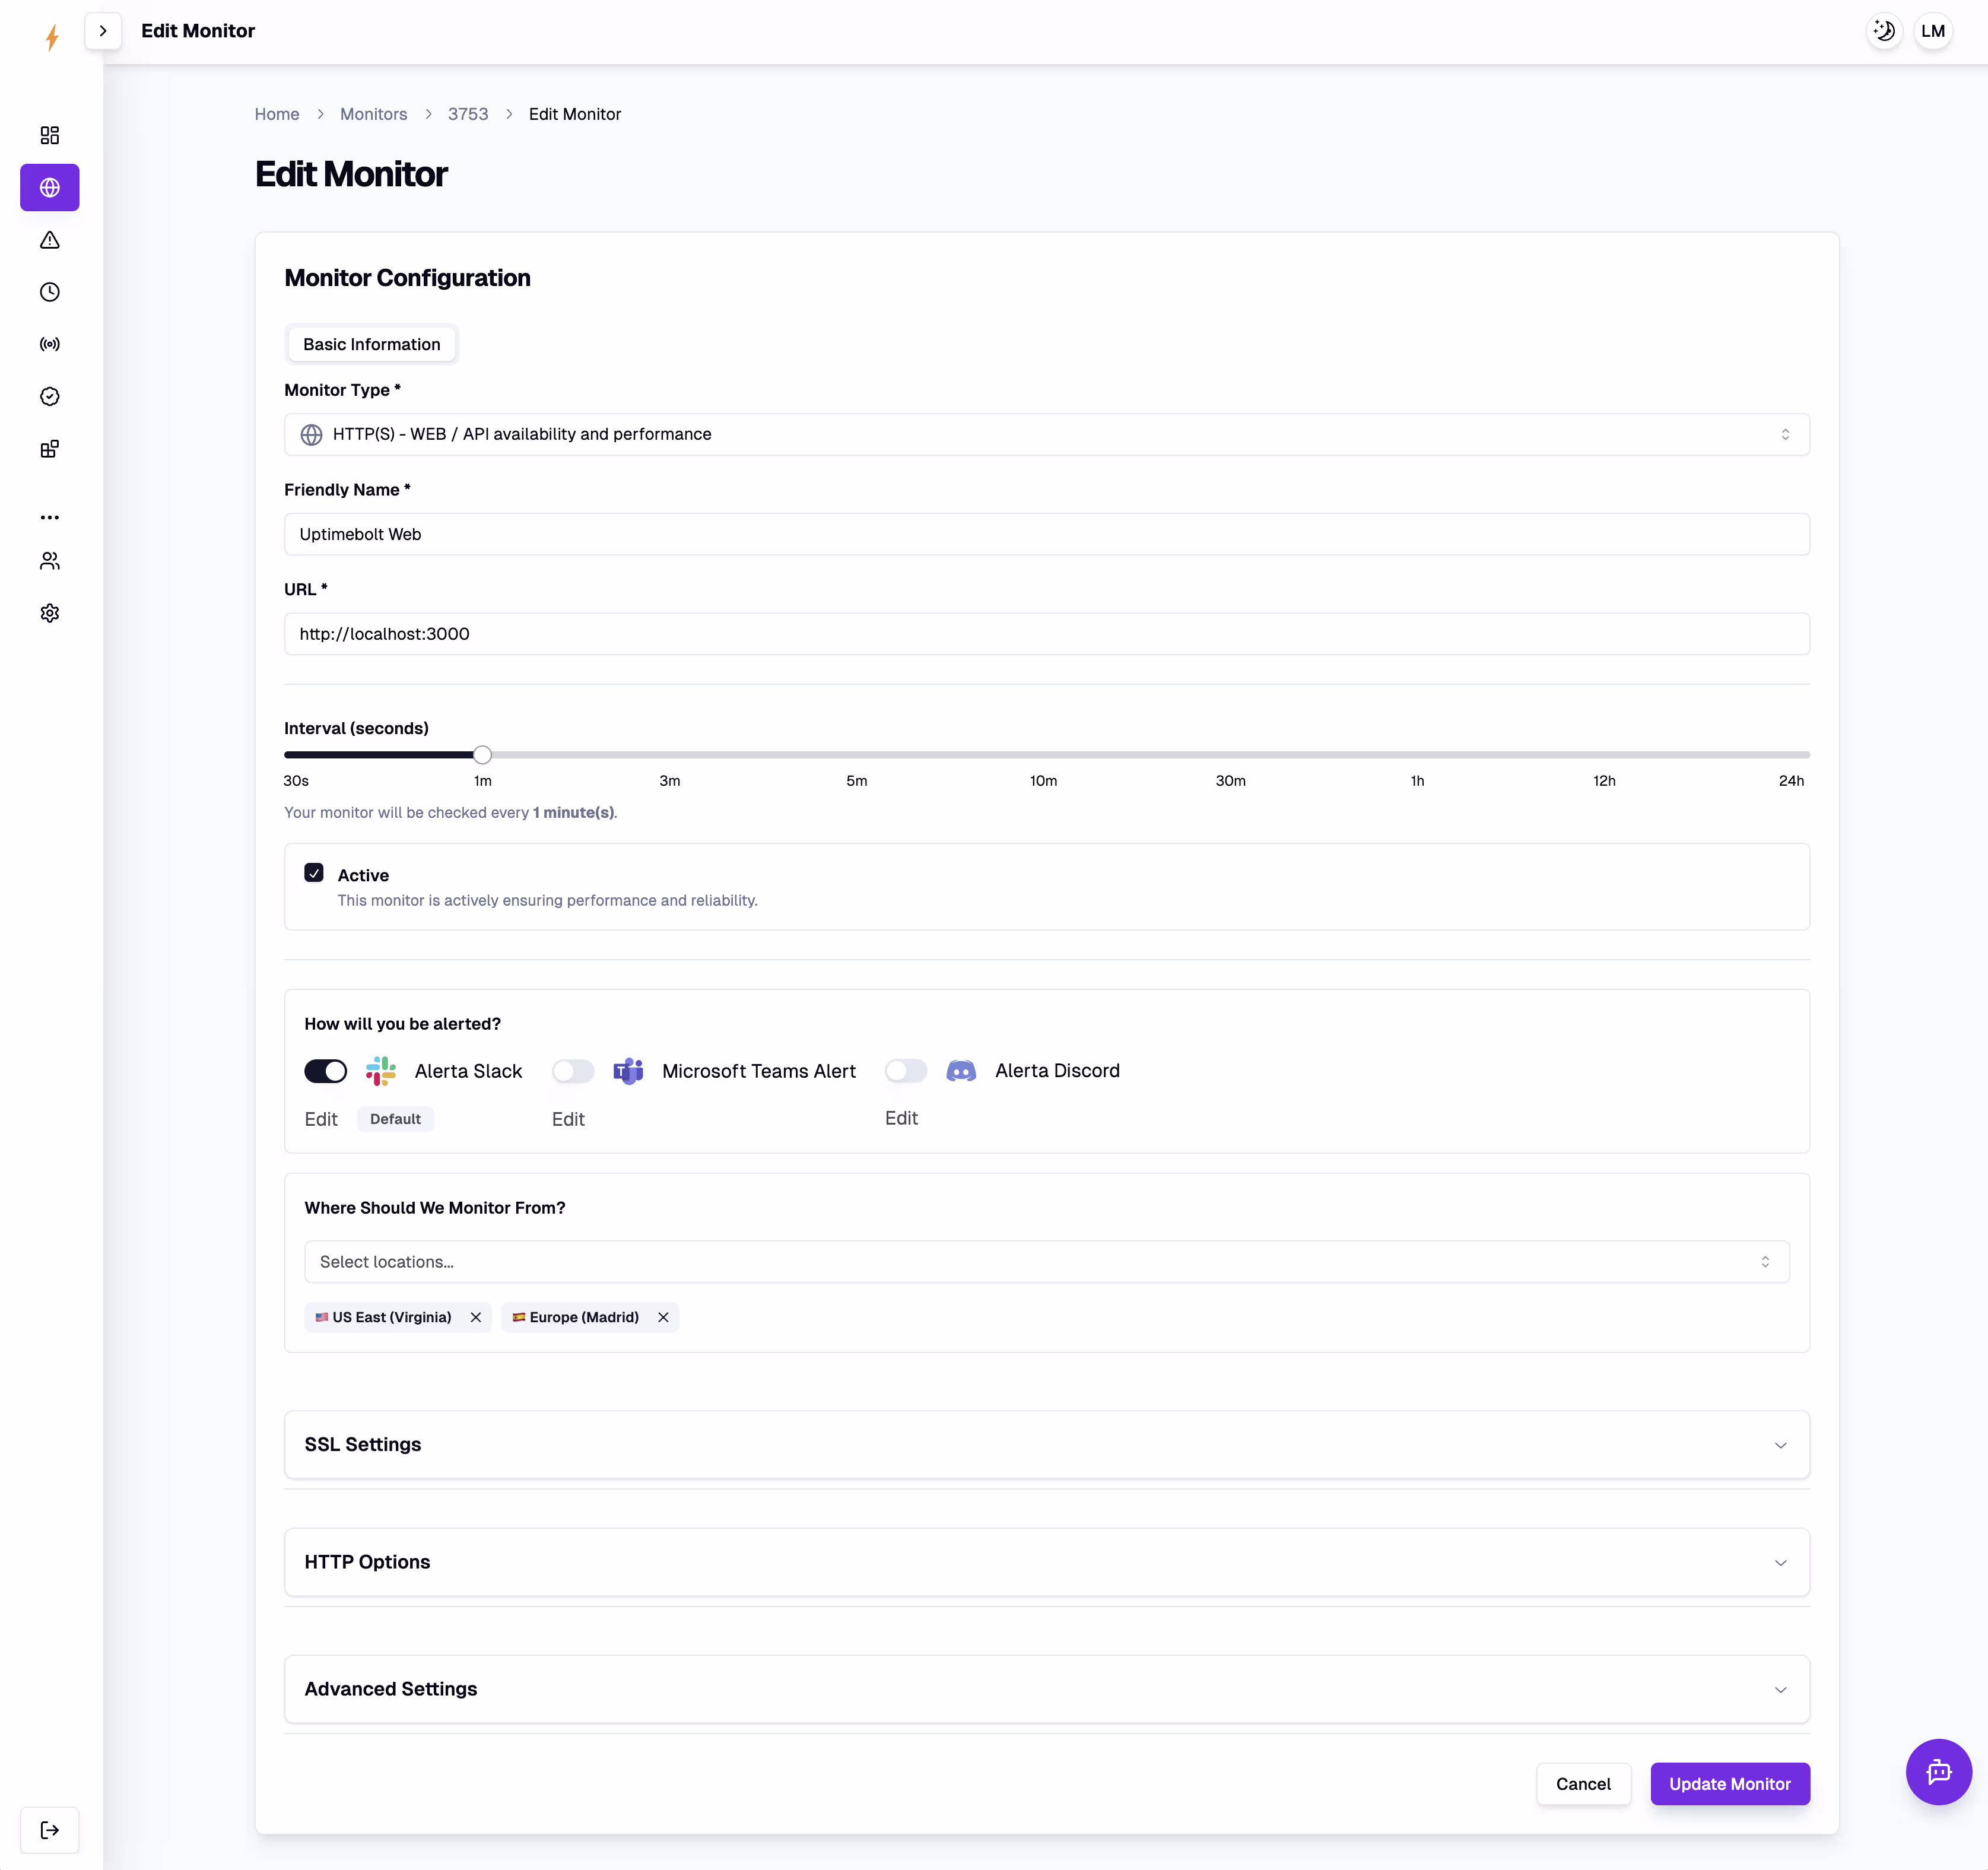Expand the SSL Settings section
The image size is (1988, 1870).
click(1046, 1444)
